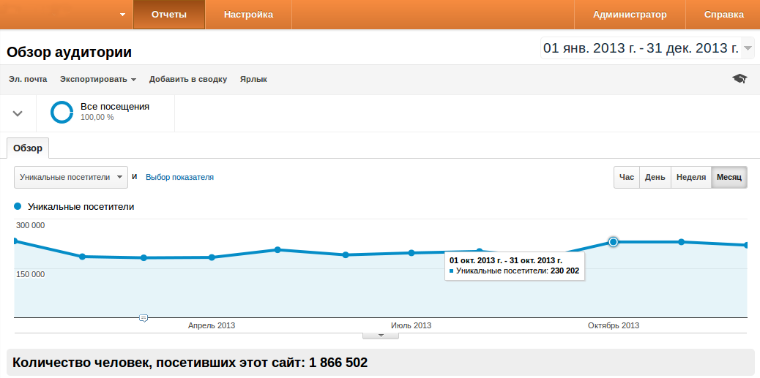Open the Администратор section
This screenshot has width=760, height=378.
click(630, 15)
